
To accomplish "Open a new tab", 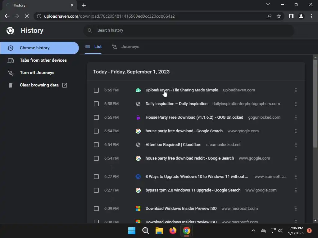I will coord(84,5).
